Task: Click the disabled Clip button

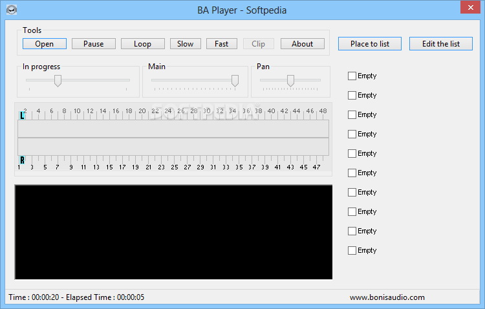Action: 259,43
